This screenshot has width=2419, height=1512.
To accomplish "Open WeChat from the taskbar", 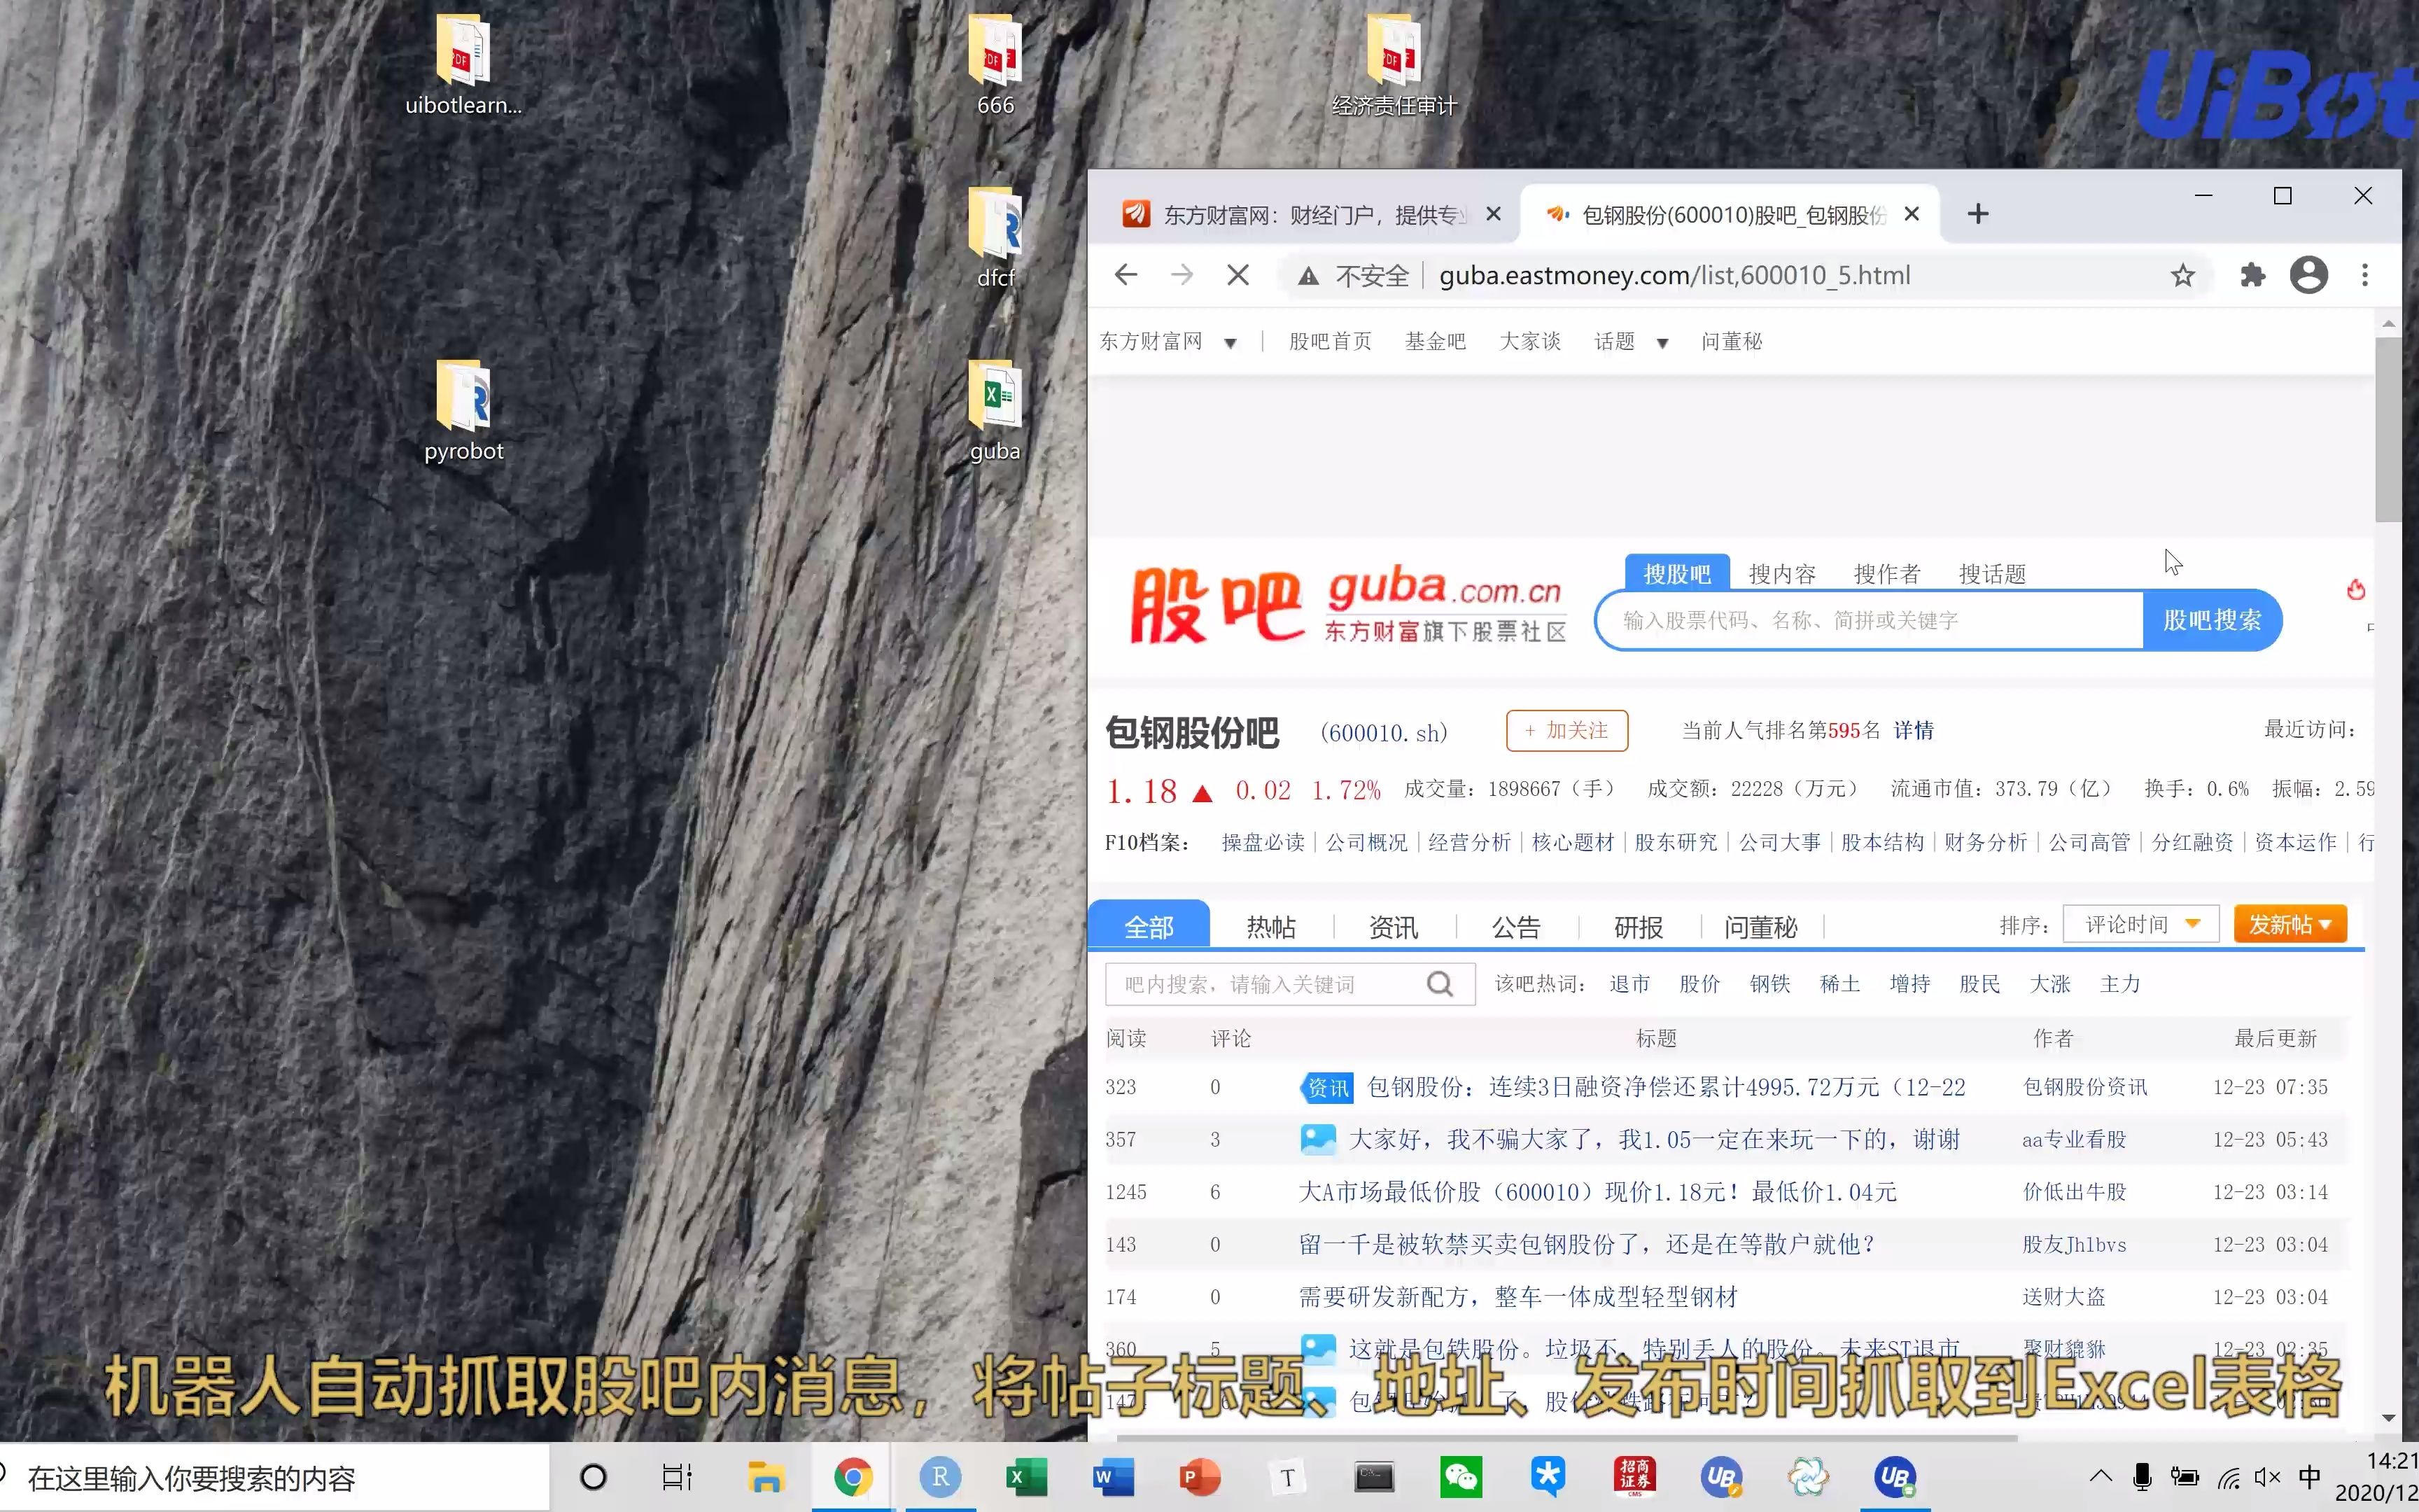I will point(1460,1477).
